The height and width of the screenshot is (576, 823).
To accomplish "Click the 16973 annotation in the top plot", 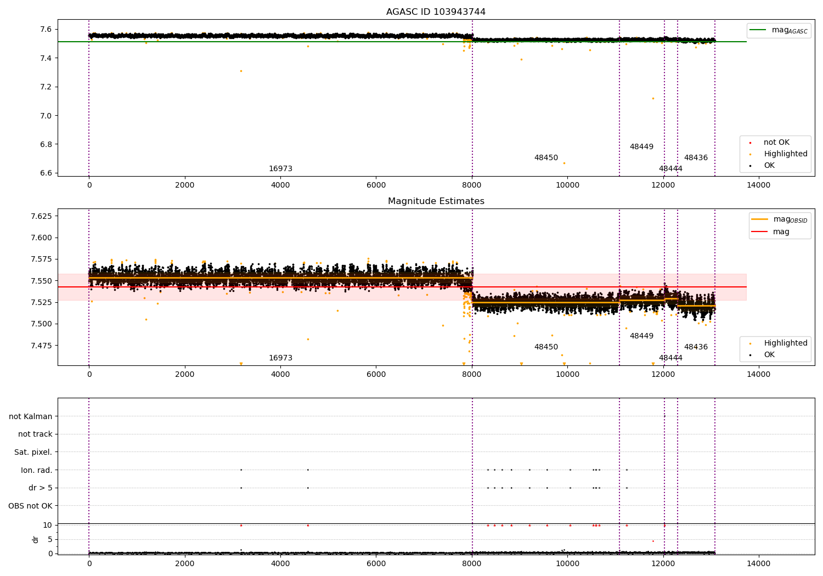I will coord(280,169).
